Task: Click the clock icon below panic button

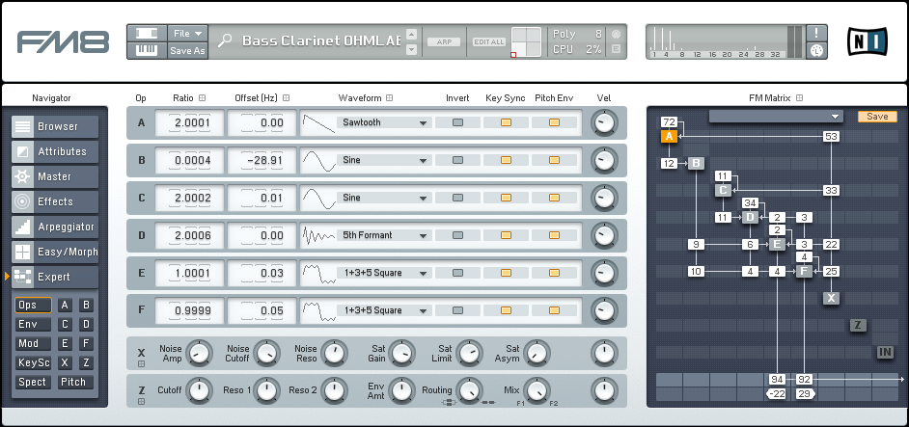Action: [x=816, y=51]
